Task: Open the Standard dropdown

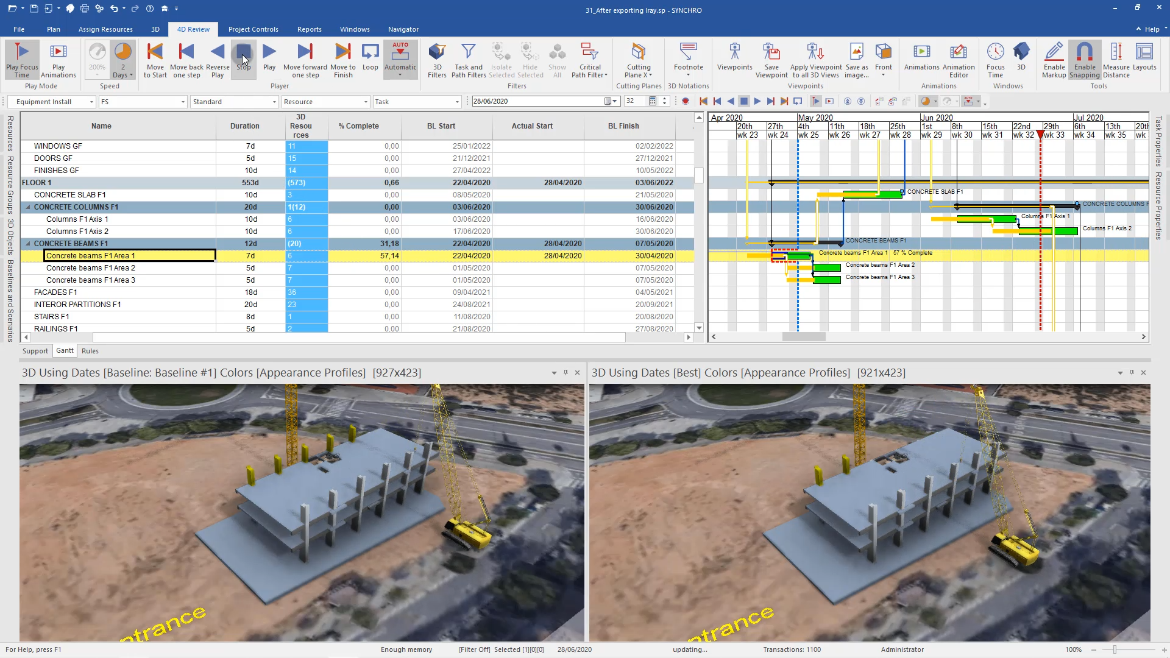Action: [x=274, y=102]
